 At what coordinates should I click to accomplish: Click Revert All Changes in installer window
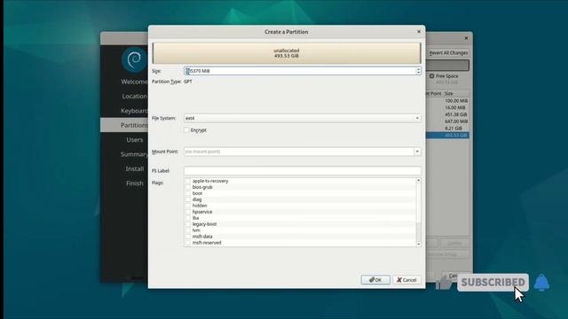(448, 53)
